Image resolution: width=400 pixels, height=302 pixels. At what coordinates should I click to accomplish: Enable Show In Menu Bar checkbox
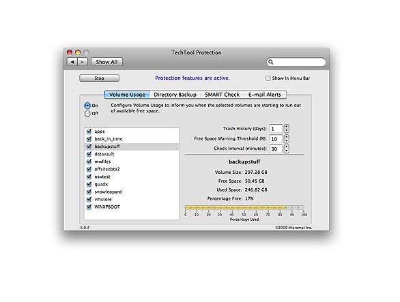click(268, 78)
